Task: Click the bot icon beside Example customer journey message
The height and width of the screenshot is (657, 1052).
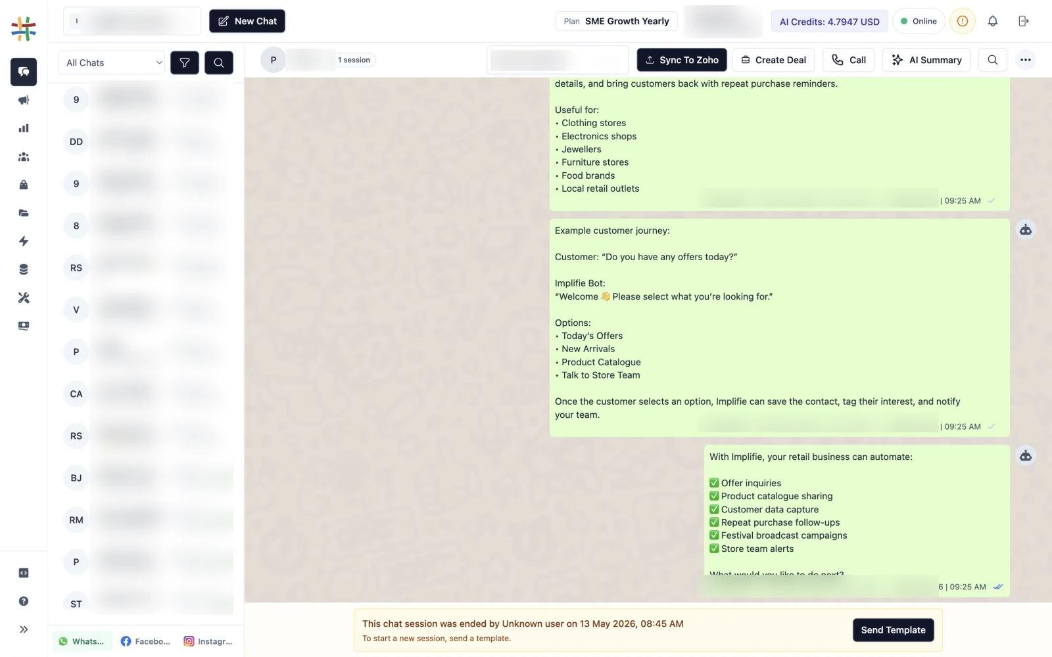Action: click(1025, 230)
